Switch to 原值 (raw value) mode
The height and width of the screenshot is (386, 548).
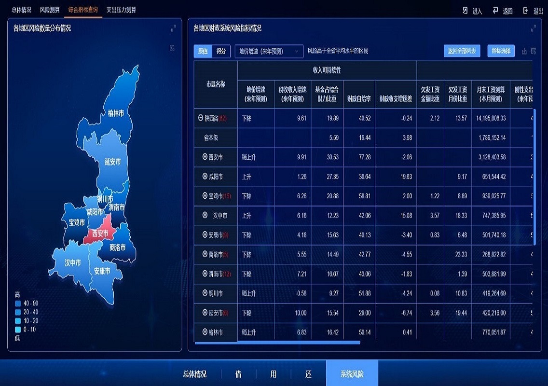point(203,51)
